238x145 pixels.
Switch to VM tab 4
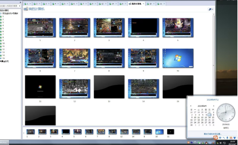(55, 4)
